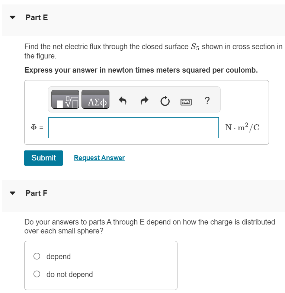Image resolution: width=285 pixels, height=293 pixels.
Task: Click the question mark help icon
Action: coord(207,101)
